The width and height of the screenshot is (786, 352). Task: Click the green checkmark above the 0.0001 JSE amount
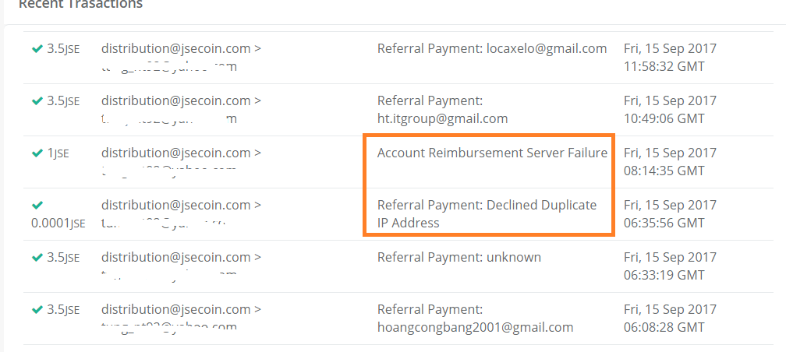pyautogui.click(x=37, y=206)
